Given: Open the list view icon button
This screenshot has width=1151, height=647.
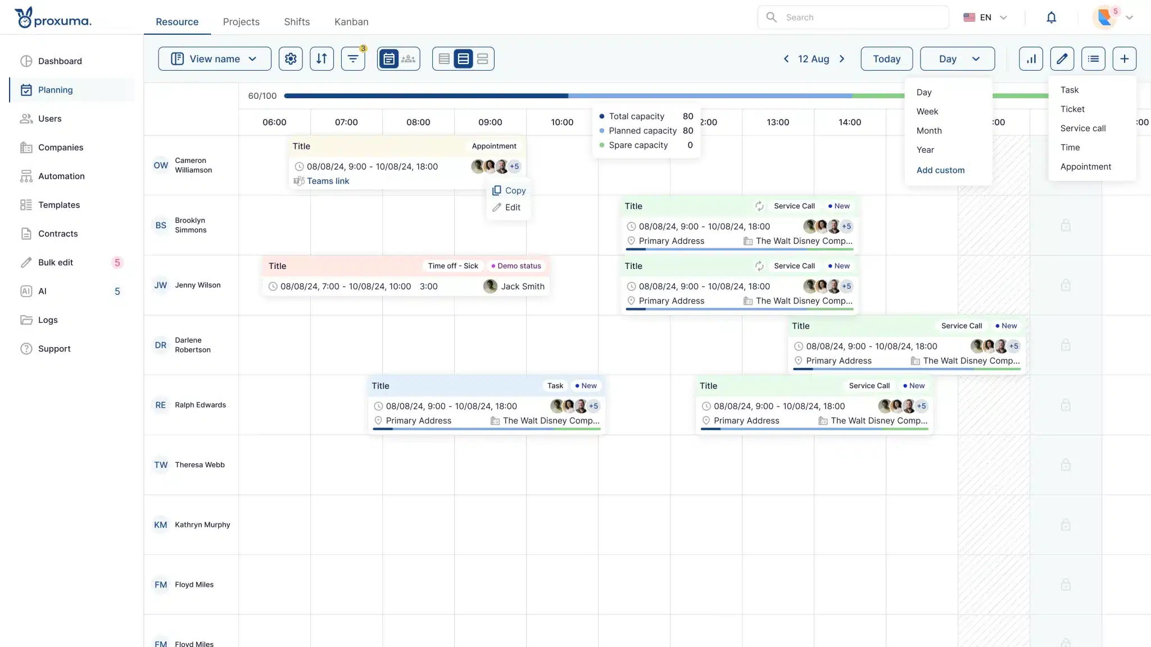Looking at the screenshot, I should [1093, 59].
